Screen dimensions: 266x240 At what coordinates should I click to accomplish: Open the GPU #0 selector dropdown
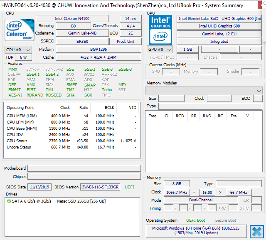[x=160, y=49]
